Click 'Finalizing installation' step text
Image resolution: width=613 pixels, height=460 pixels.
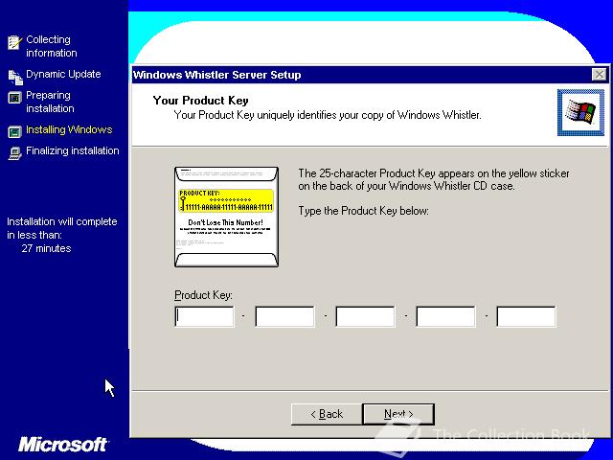pyautogui.click(x=73, y=150)
